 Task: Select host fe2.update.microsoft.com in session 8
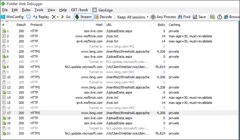pos(84,67)
